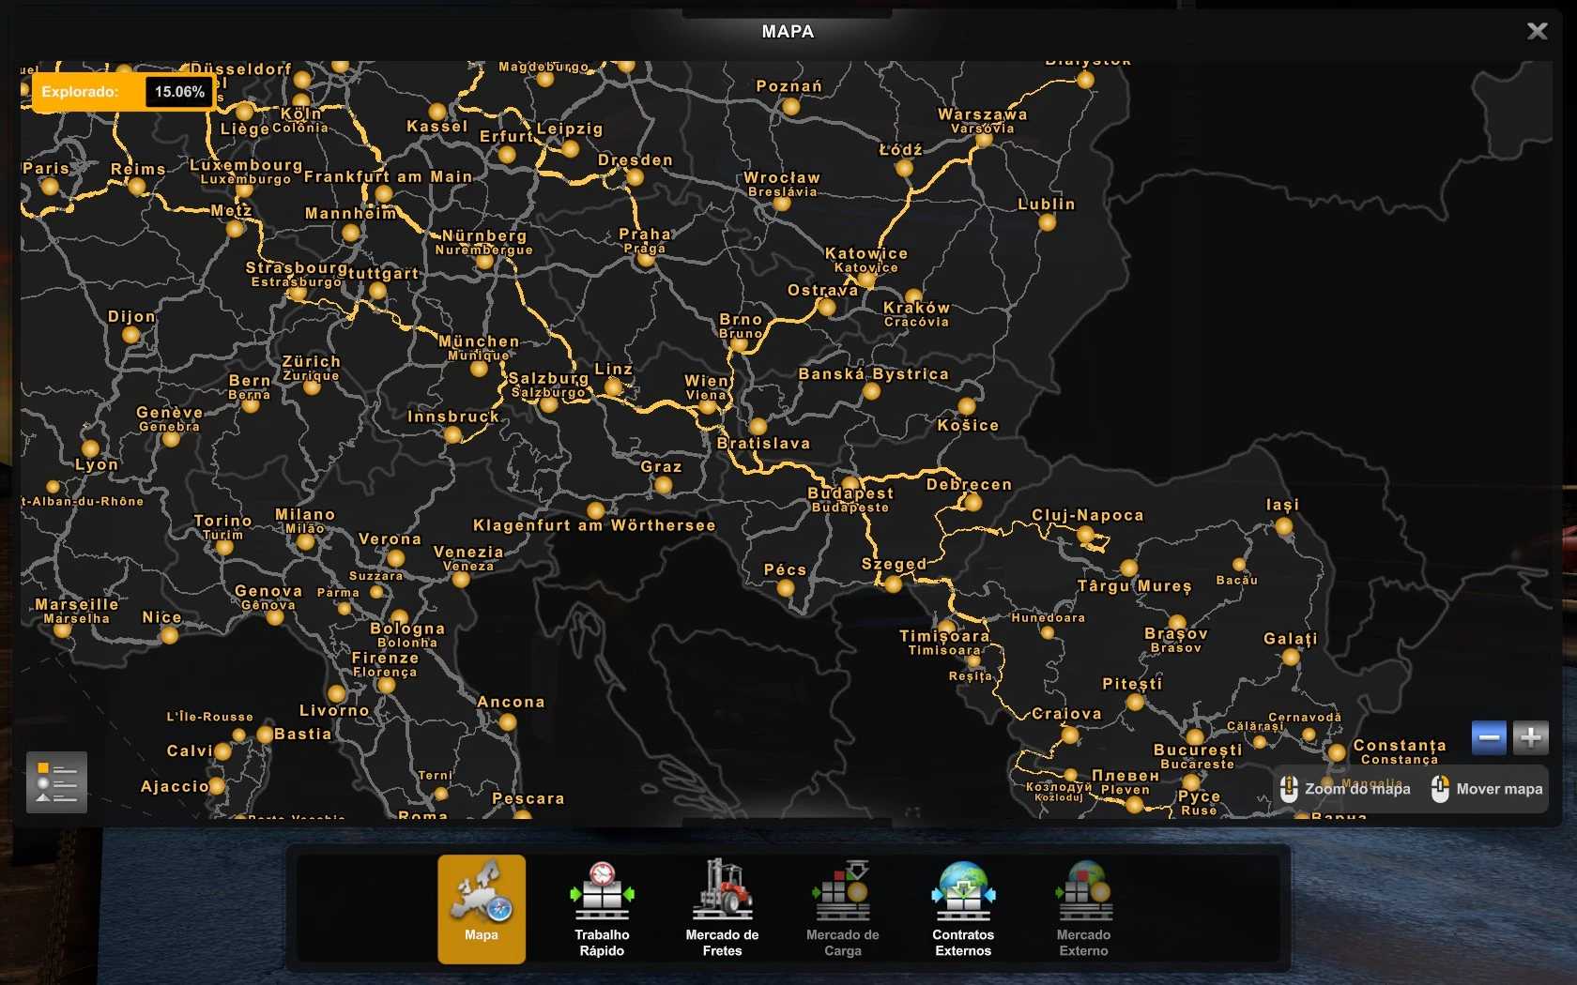Close the map window

(x=1537, y=31)
